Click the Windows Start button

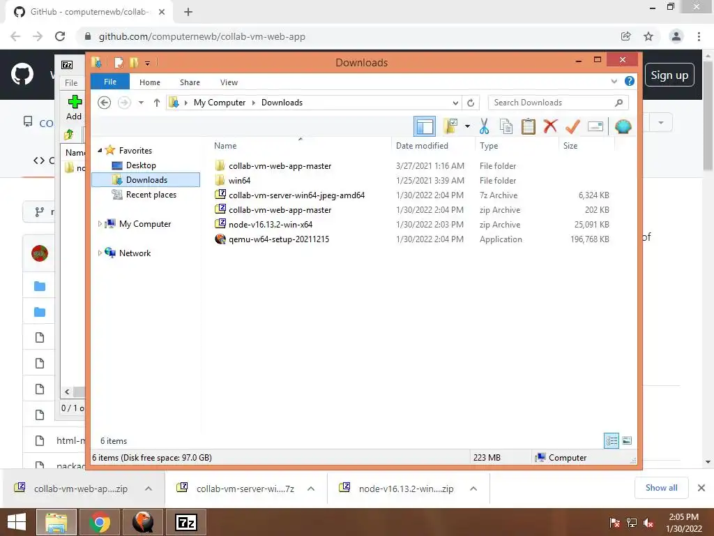[x=17, y=522]
